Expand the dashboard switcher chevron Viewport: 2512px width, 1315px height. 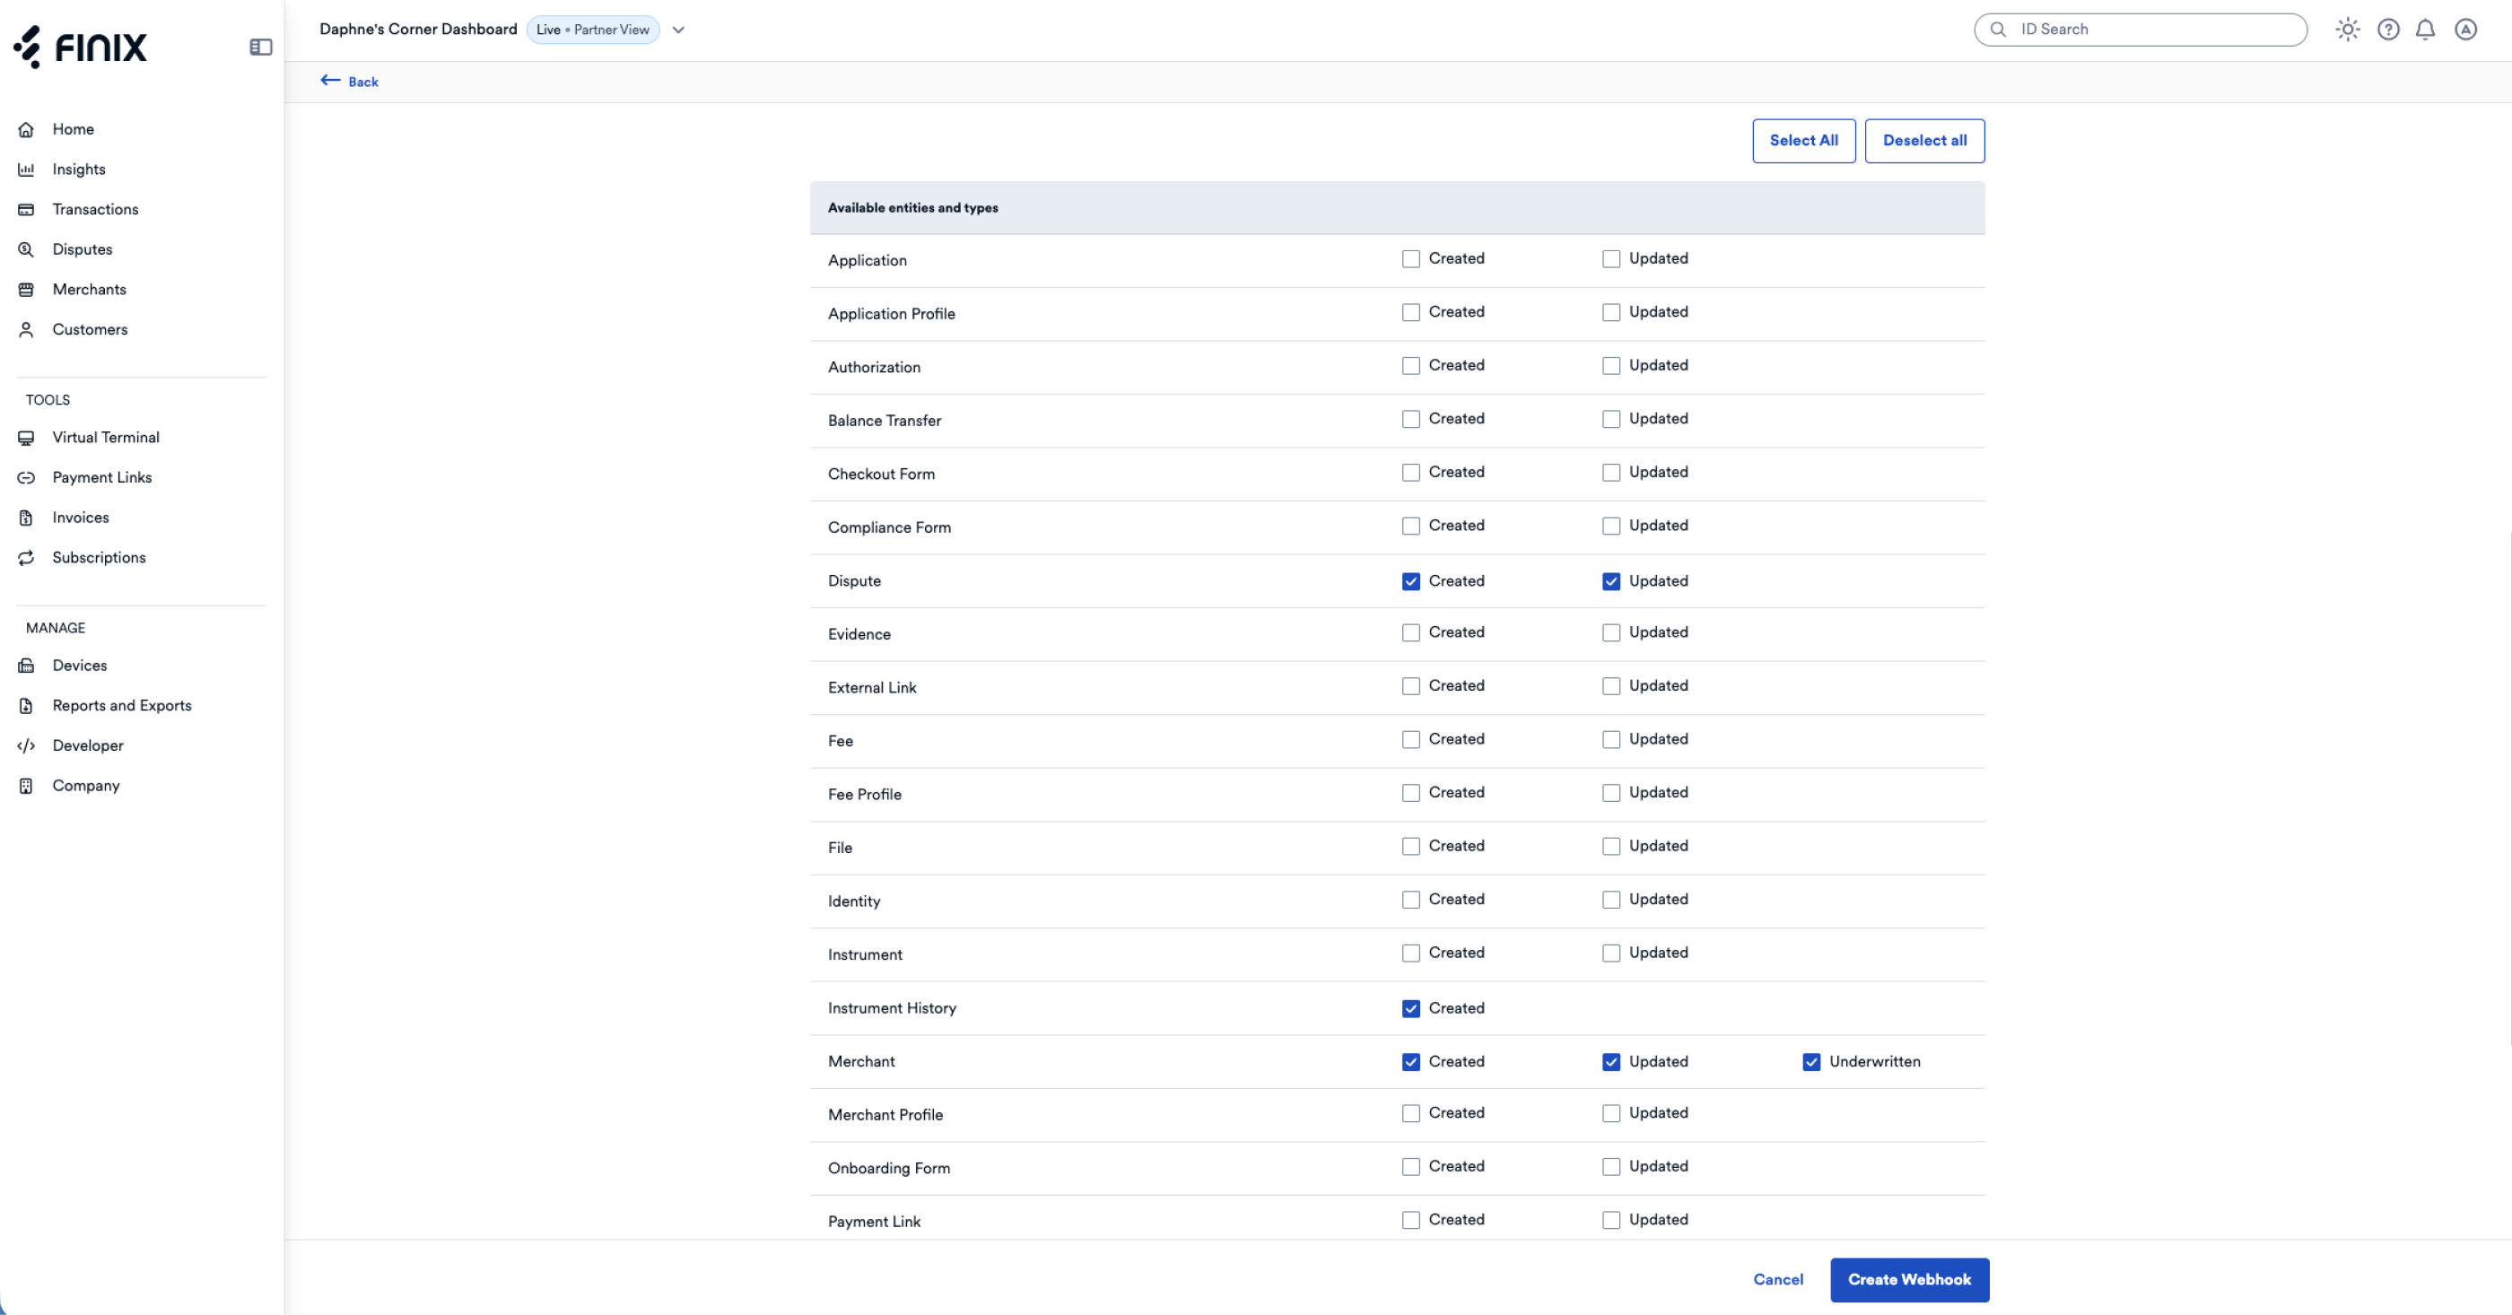pos(679,30)
